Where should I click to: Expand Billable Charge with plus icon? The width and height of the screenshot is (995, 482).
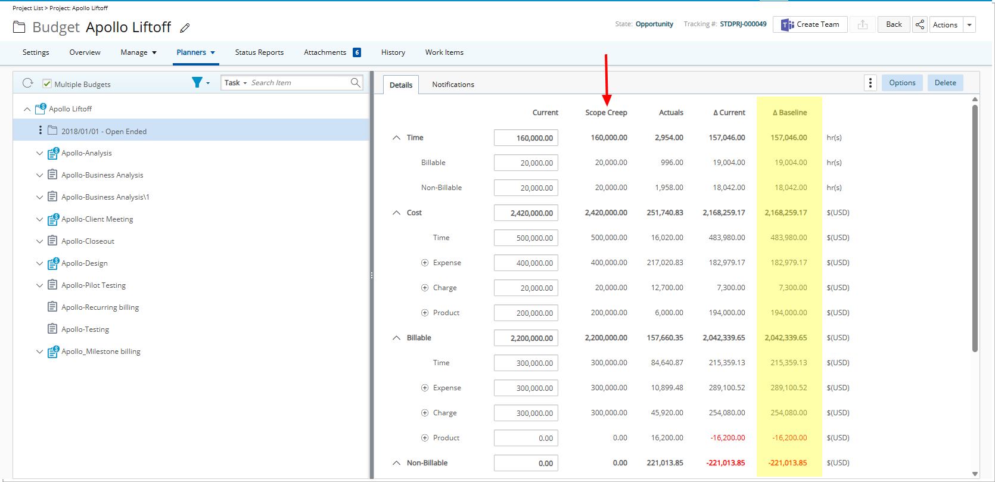pos(425,413)
